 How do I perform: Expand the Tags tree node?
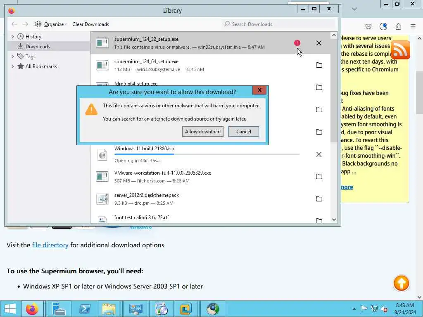(x=12, y=56)
